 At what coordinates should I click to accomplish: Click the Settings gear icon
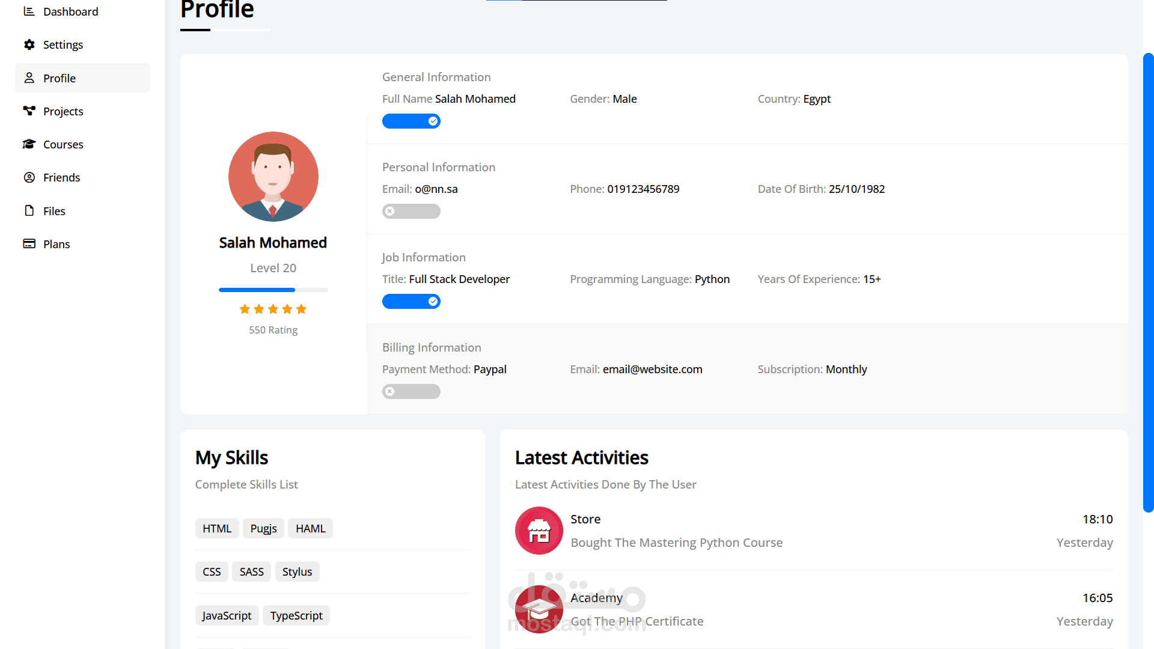pos(29,44)
